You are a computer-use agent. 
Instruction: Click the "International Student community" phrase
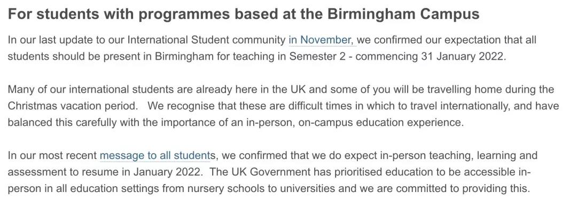point(206,39)
